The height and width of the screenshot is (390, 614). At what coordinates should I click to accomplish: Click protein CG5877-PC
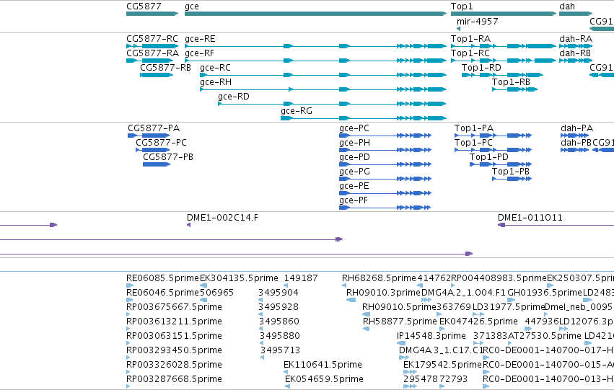coord(153,150)
